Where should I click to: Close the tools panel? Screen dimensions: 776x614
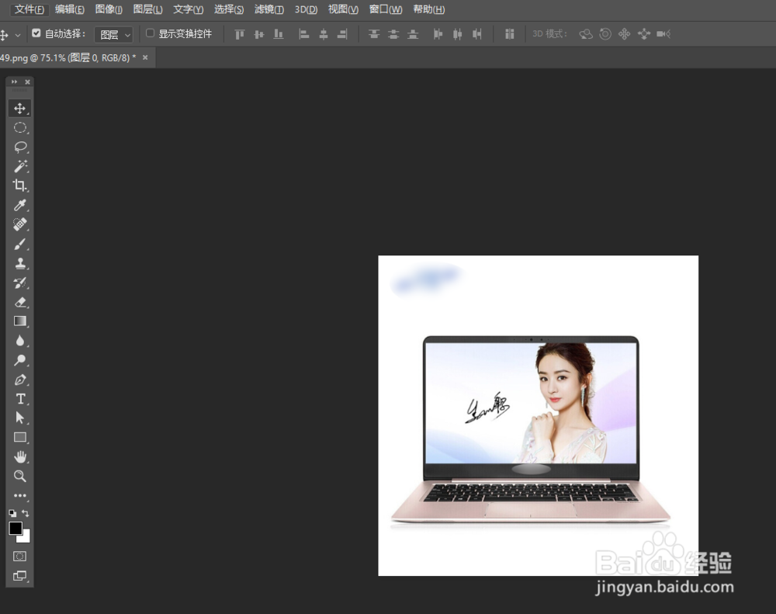point(28,82)
